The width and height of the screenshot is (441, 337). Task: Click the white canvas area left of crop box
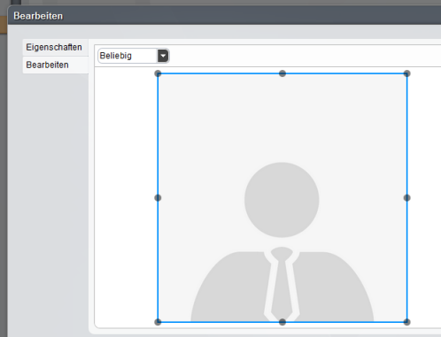(126, 197)
